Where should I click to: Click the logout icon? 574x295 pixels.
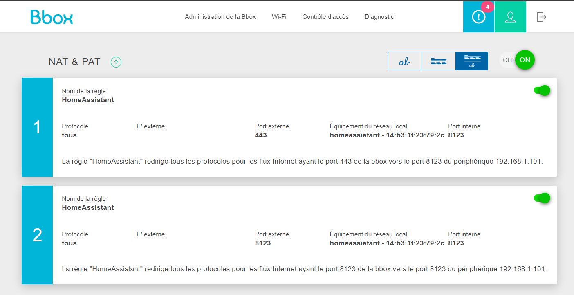coord(541,17)
